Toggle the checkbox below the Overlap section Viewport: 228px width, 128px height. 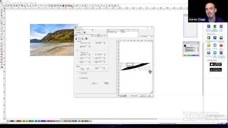pyautogui.click(x=79, y=73)
